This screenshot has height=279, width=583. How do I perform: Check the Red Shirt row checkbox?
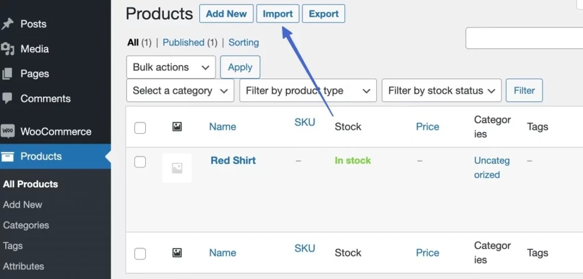click(x=140, y=162)
